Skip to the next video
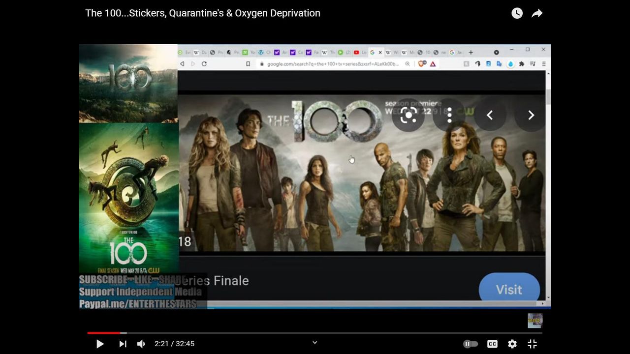This screenshot has width=630, height=354. [x=123, y=344]
